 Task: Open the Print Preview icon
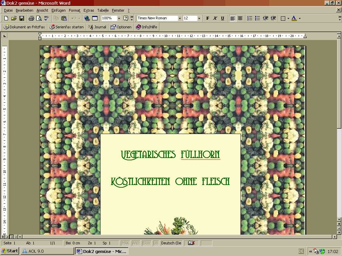point(39,18)
